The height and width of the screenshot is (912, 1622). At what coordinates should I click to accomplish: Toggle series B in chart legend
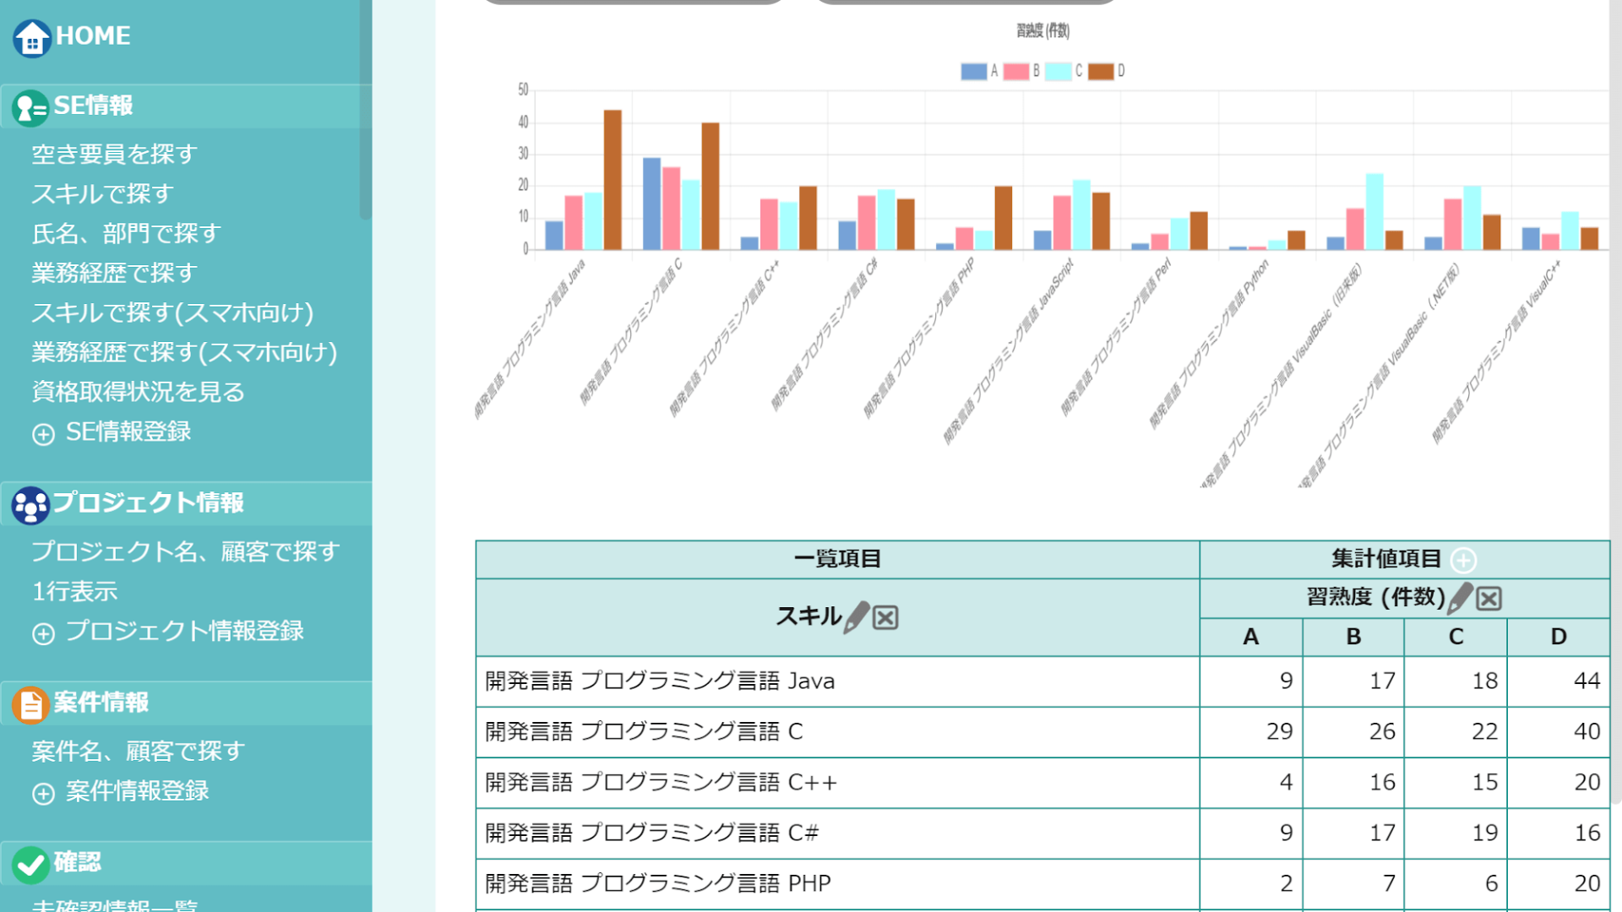click(x=1015, y=72)
